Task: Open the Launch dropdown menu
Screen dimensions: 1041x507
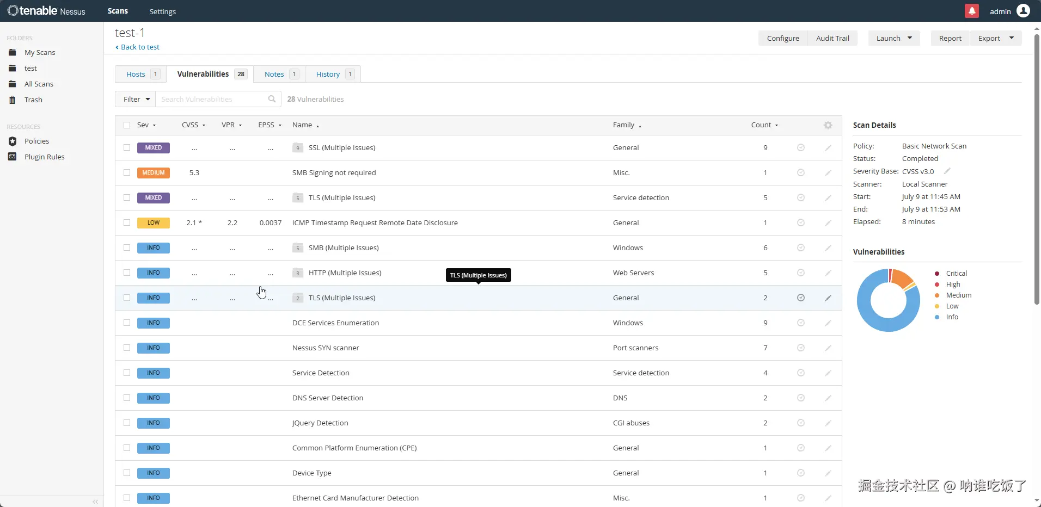Action: (x=894, y=38)
